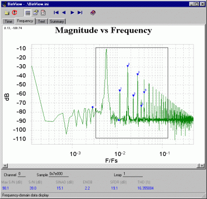The image size is (207, 199).
Task: Switch to the Time tab
Action: click(x=8, y=21)
